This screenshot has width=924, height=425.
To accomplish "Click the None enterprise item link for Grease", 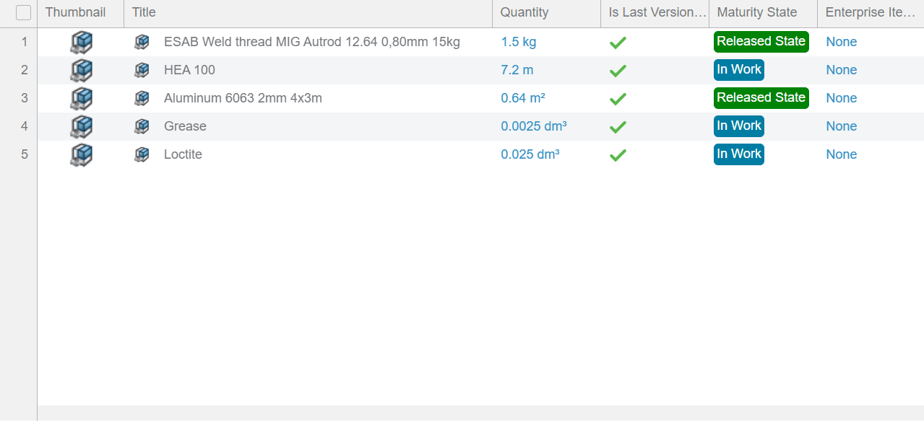I will click(841, 126).
